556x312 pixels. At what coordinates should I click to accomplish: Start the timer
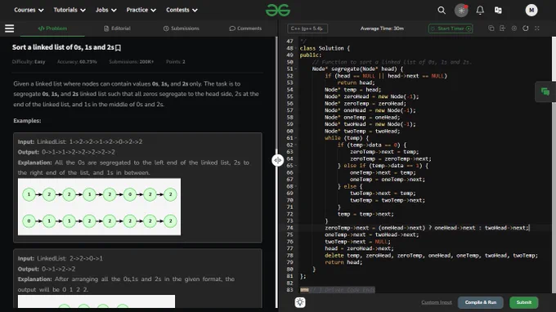pyautogui.click(x=451, y=29)
